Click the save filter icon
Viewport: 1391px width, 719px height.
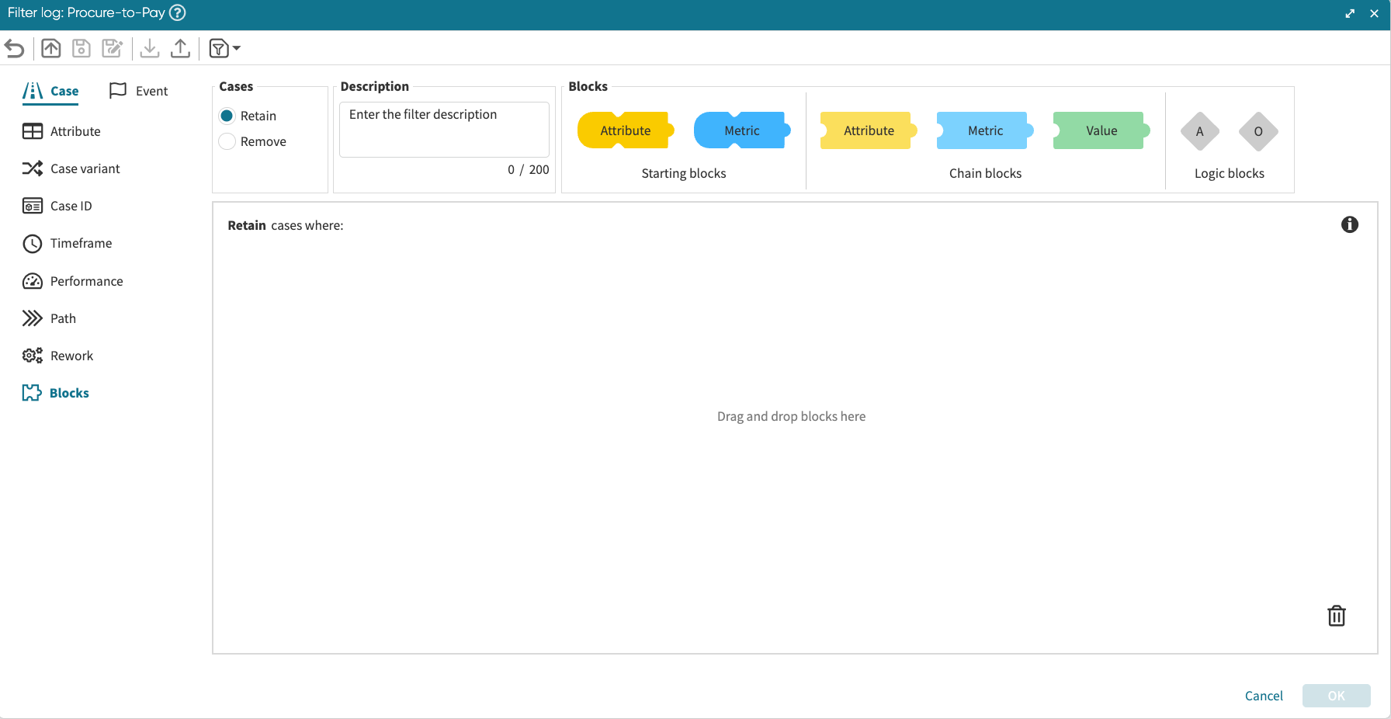pyautogui.click(x=82, y=49)
